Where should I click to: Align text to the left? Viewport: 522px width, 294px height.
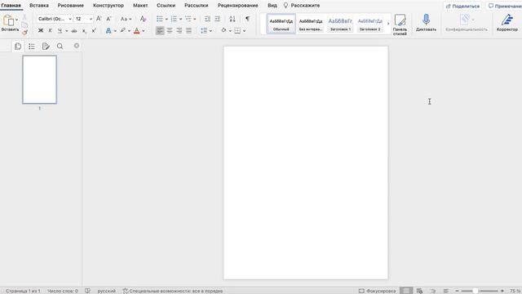pos(160,31)
